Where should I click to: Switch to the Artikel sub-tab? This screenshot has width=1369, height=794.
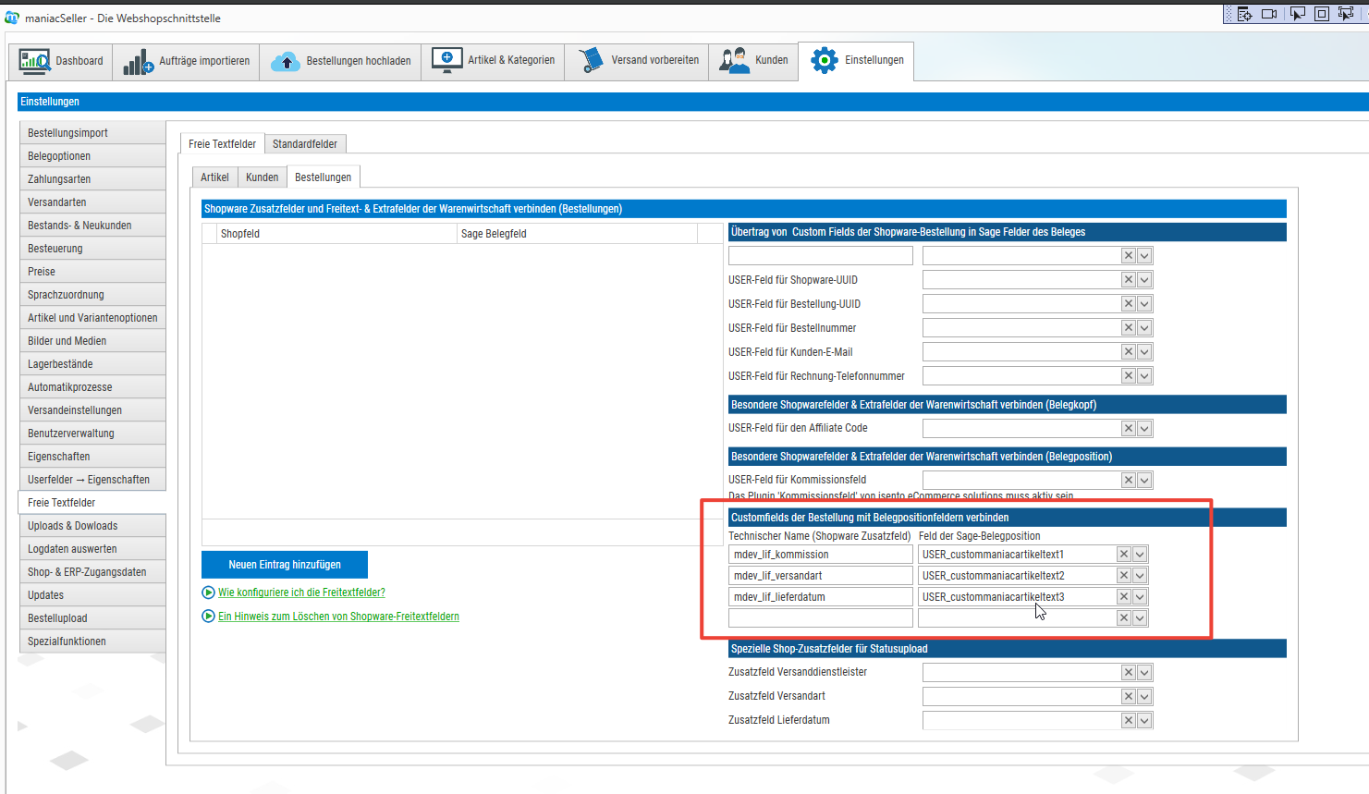[214, 177]
